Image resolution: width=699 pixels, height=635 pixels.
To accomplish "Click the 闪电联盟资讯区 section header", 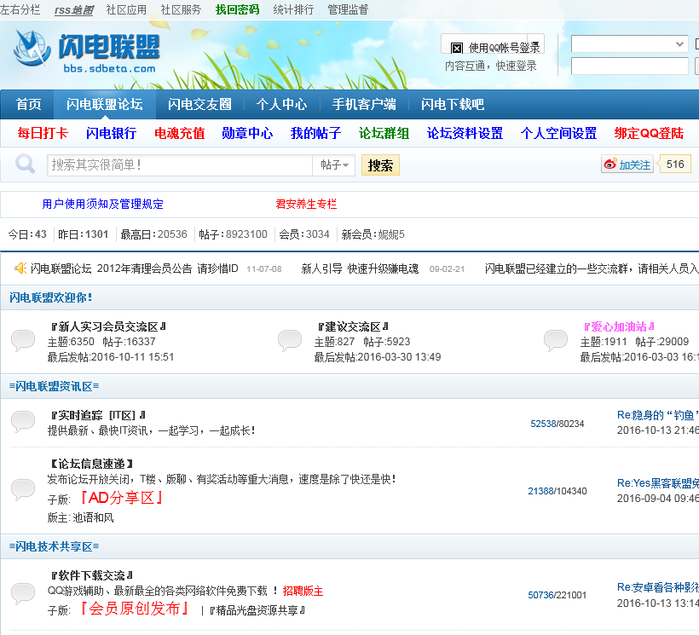I will pos(54,386).
